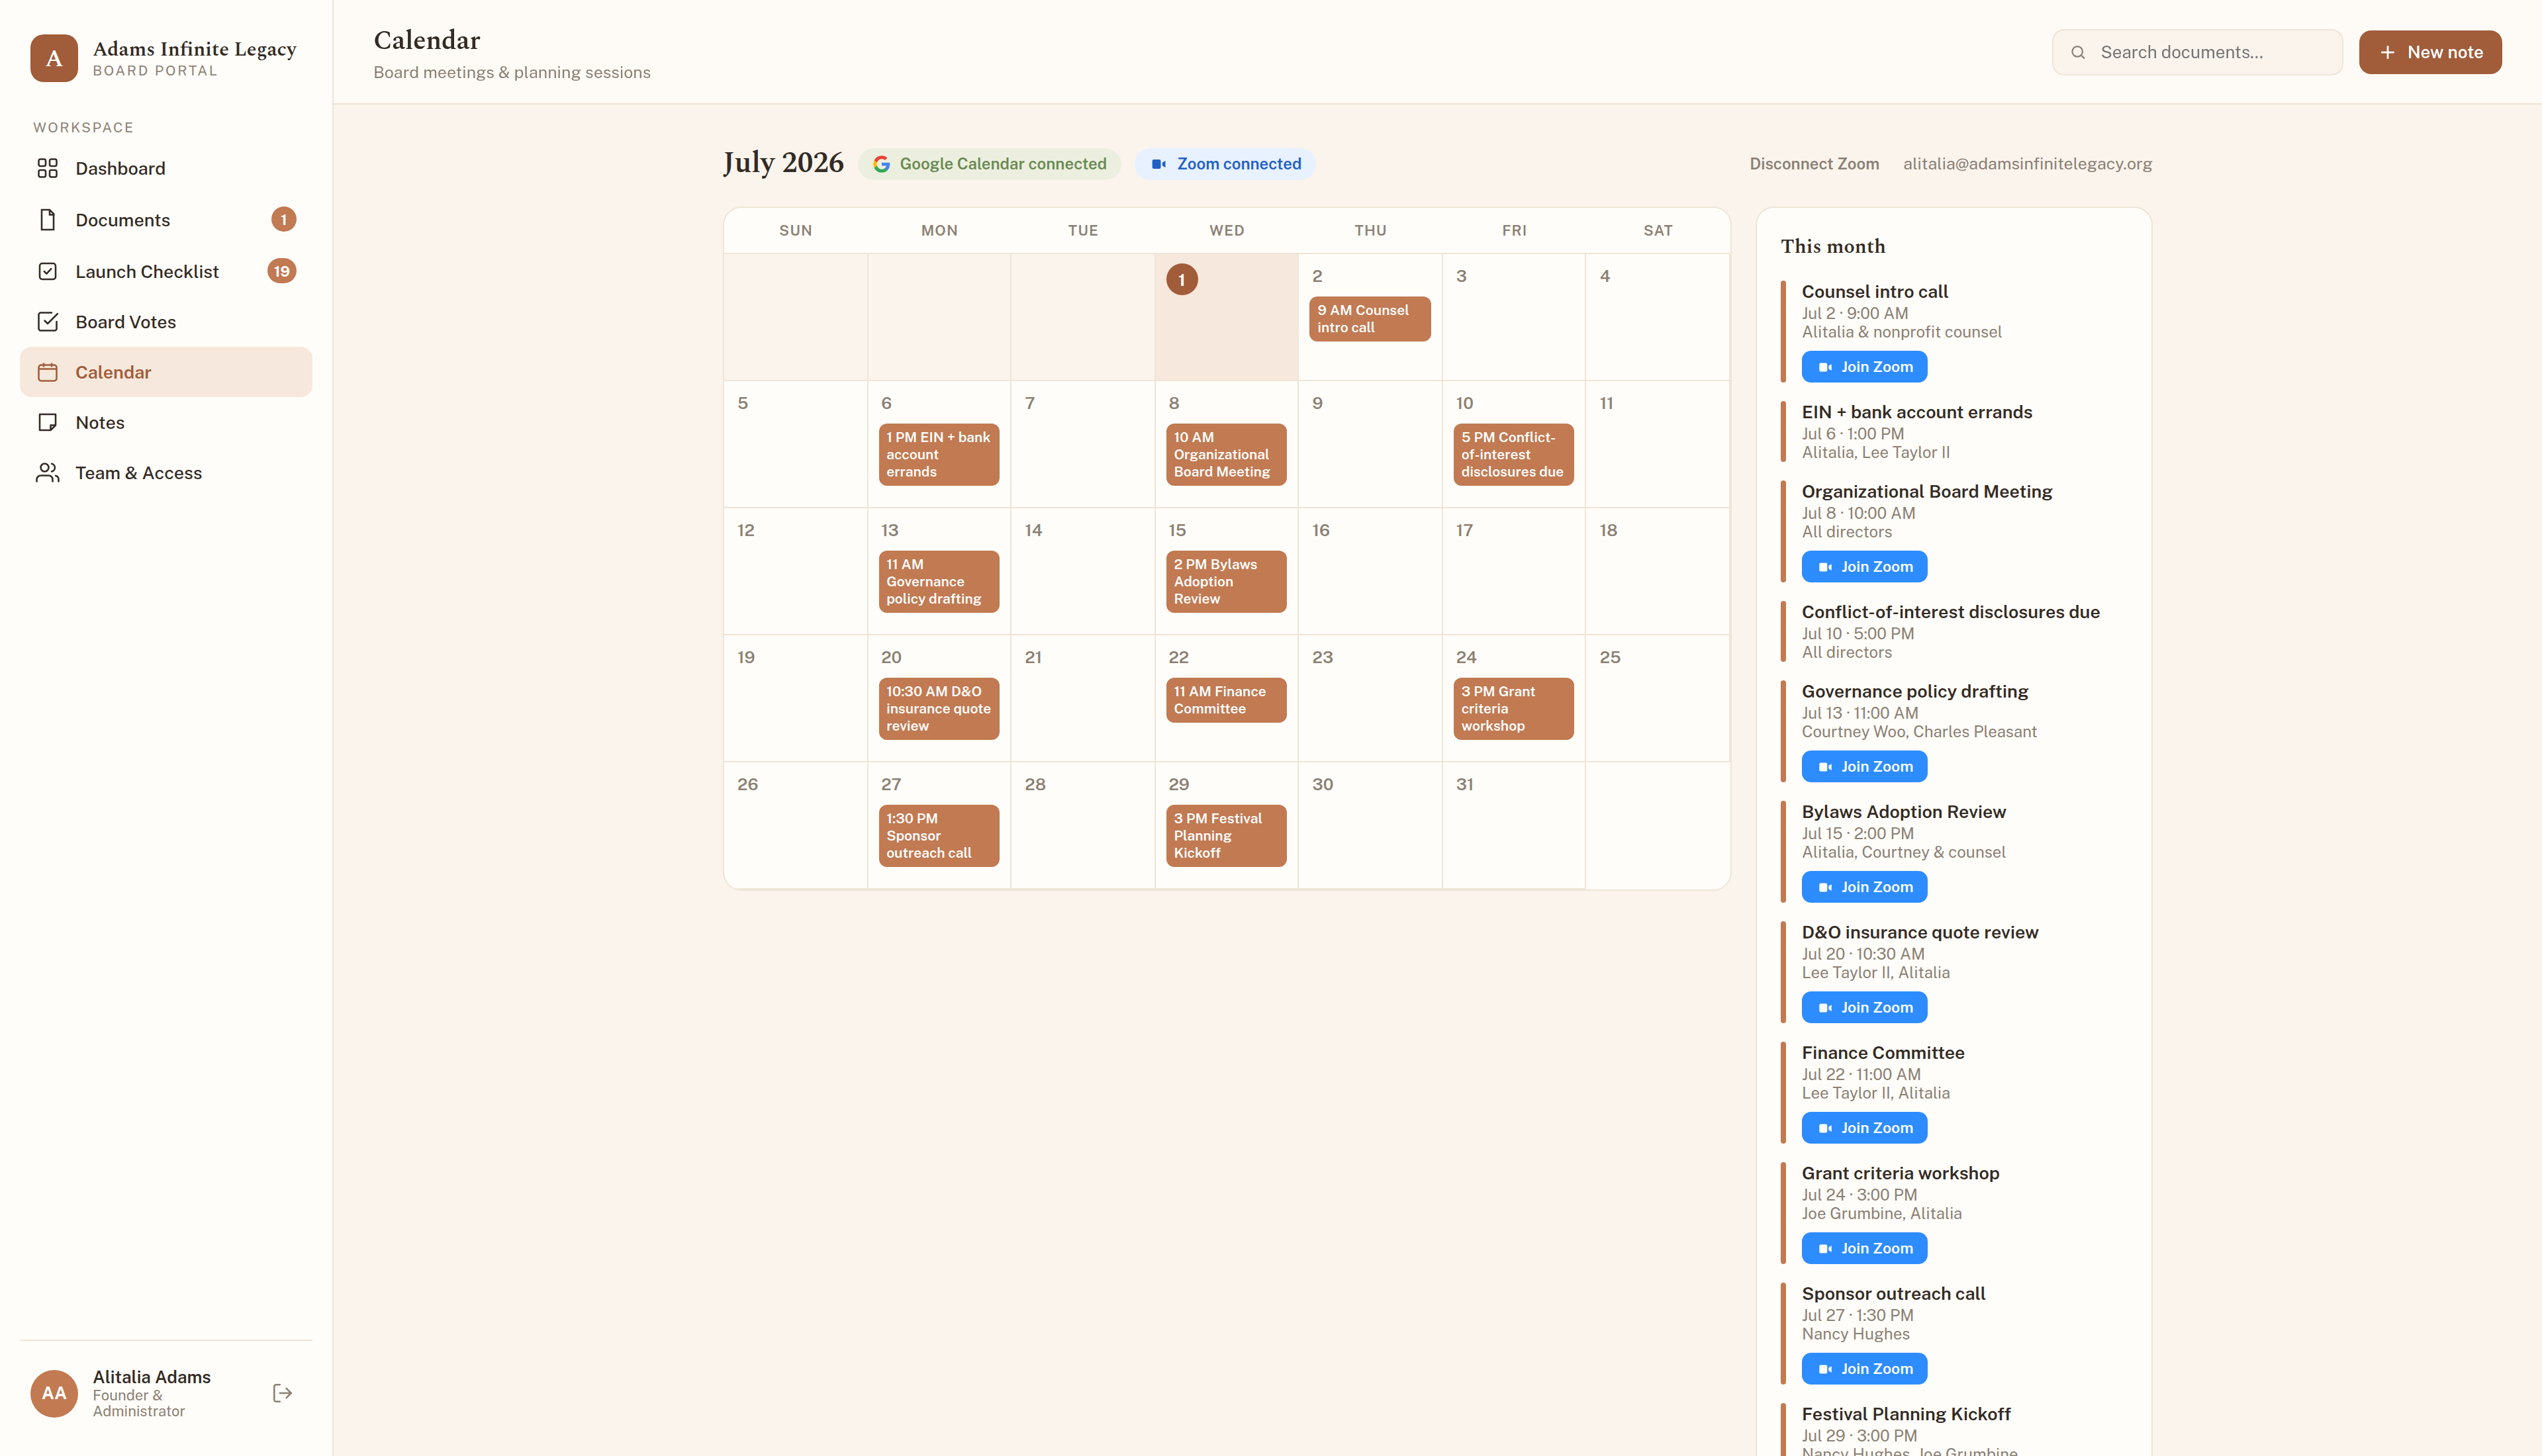
Task: Click the Google logo in connected badge
Action: coord(881,164)
